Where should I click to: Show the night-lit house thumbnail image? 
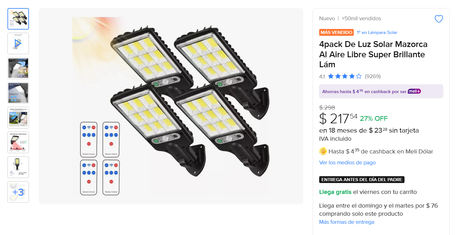click(x=18, y=68)
